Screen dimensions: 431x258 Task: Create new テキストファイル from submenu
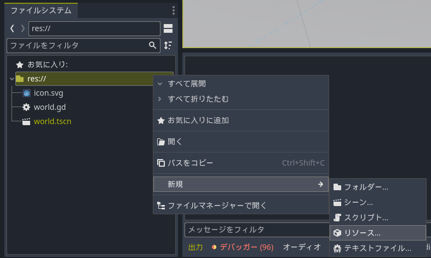pos(378,248)
